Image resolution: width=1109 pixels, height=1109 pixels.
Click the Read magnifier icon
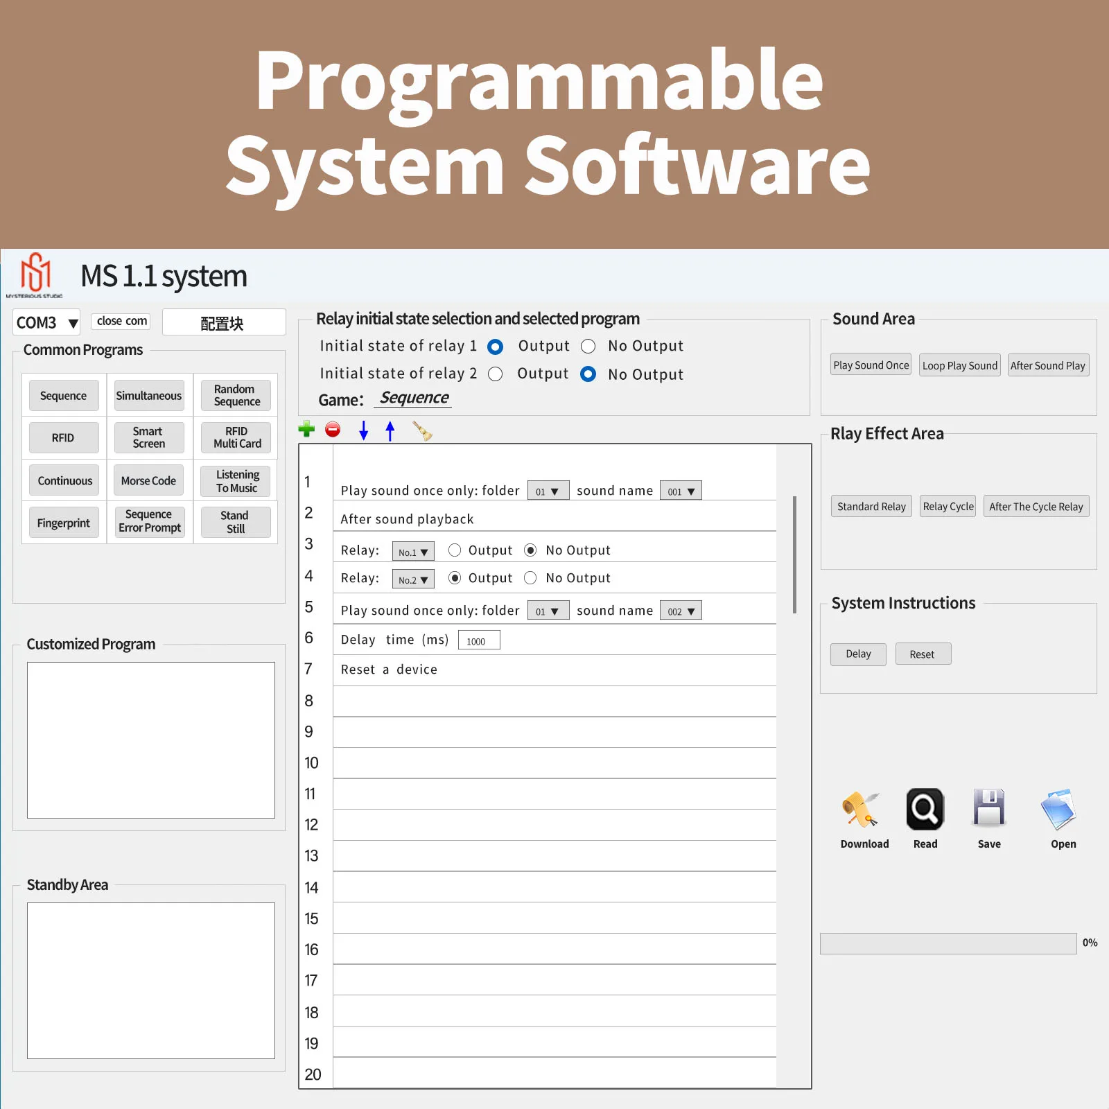(925, 809)
